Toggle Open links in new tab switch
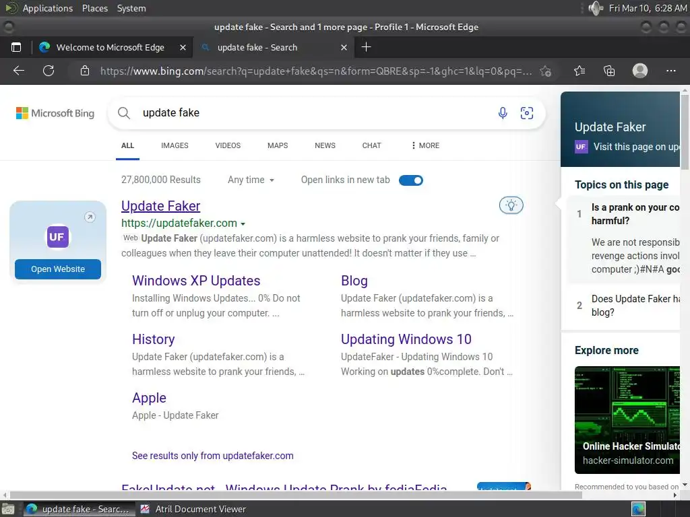 click(x=410, y=180)
